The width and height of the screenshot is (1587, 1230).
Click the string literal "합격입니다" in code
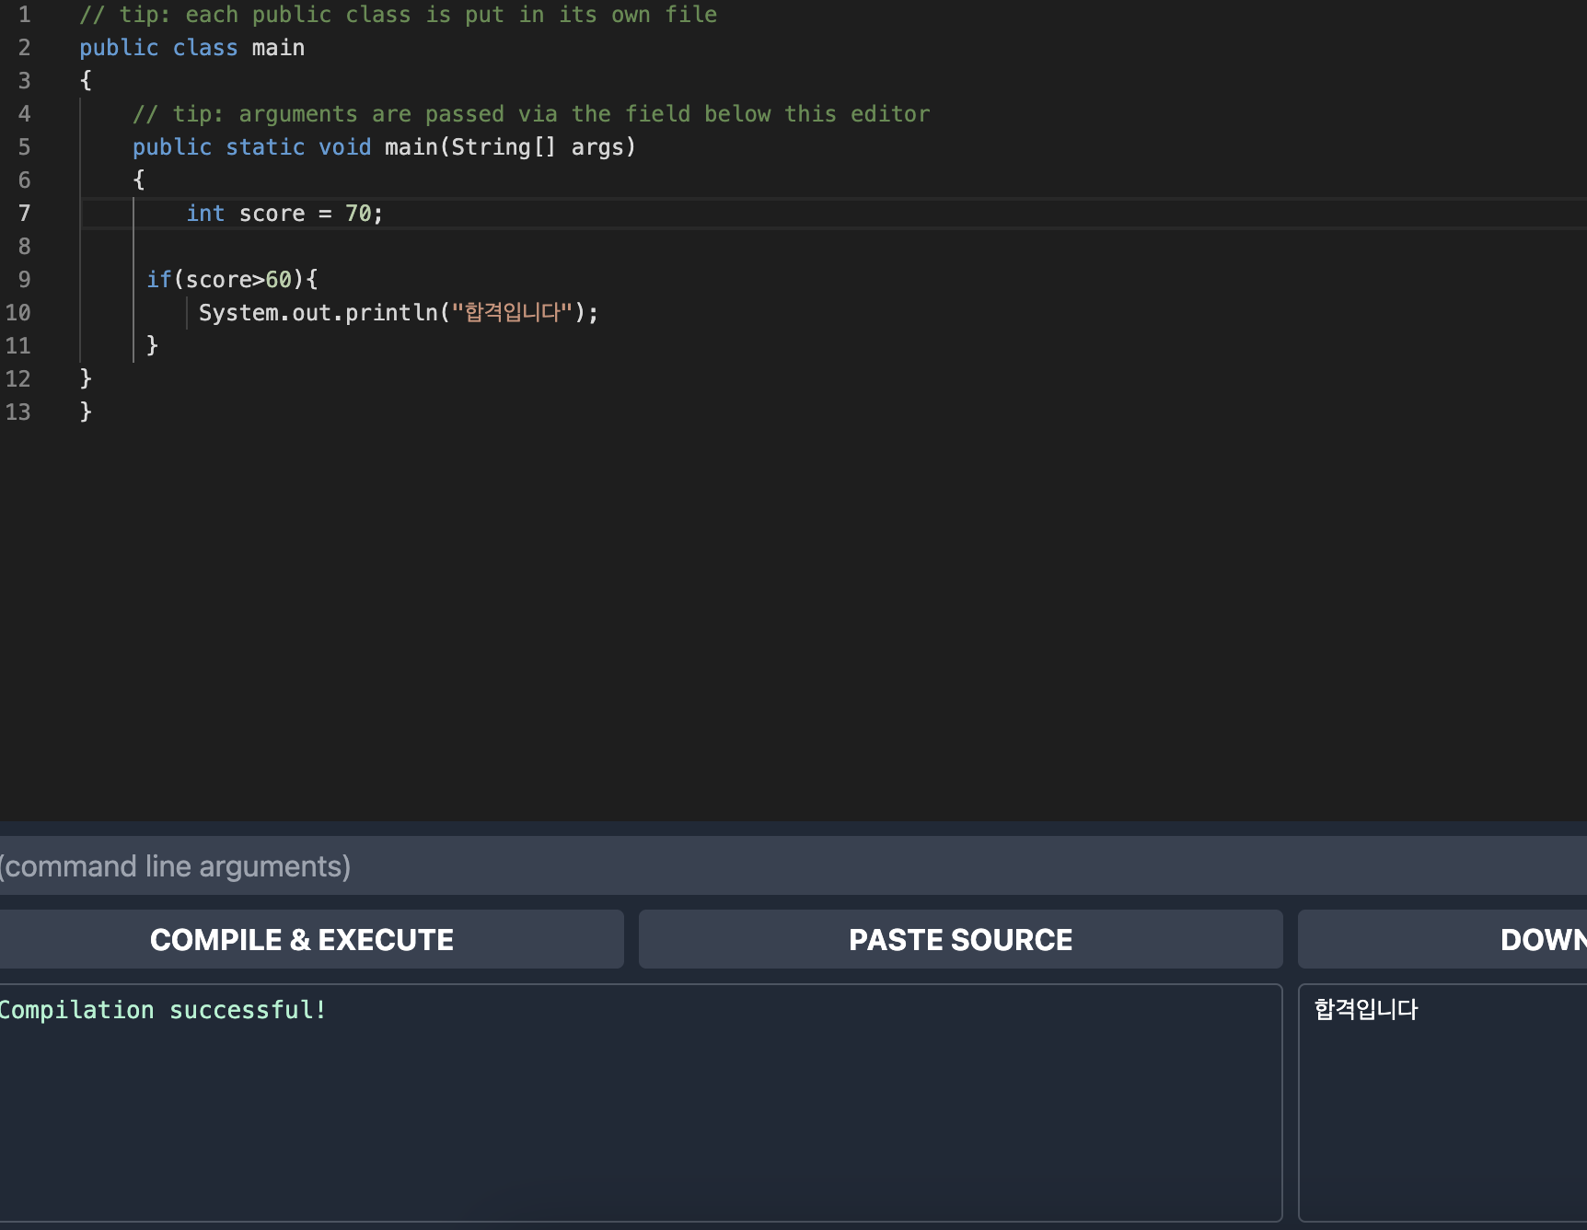point(512,313)
